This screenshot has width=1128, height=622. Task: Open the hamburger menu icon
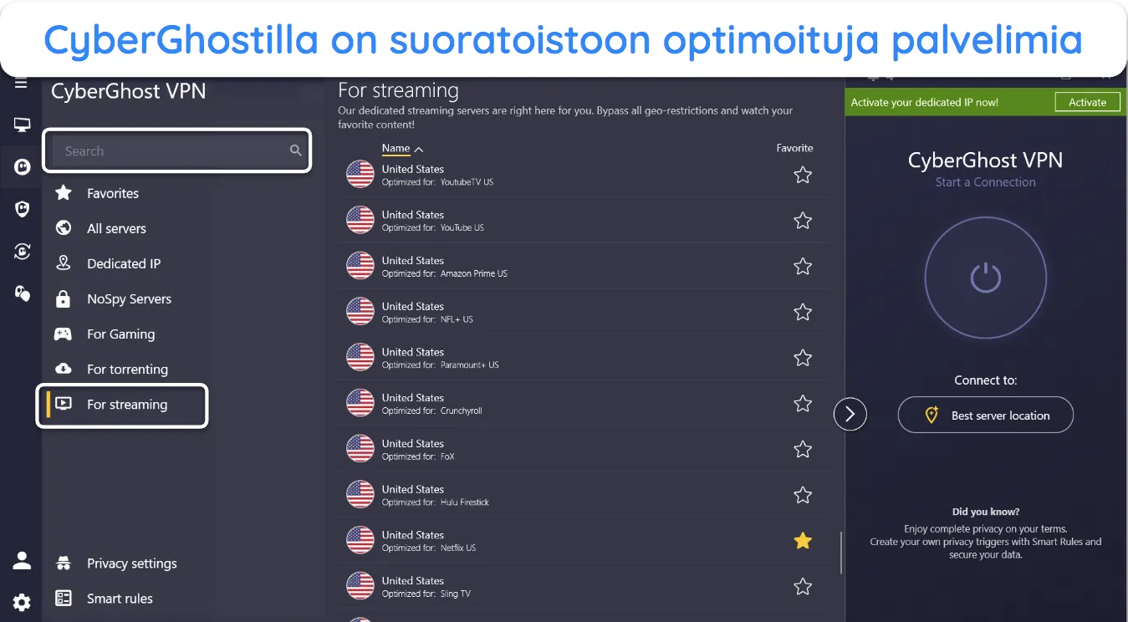click(21, 84)
